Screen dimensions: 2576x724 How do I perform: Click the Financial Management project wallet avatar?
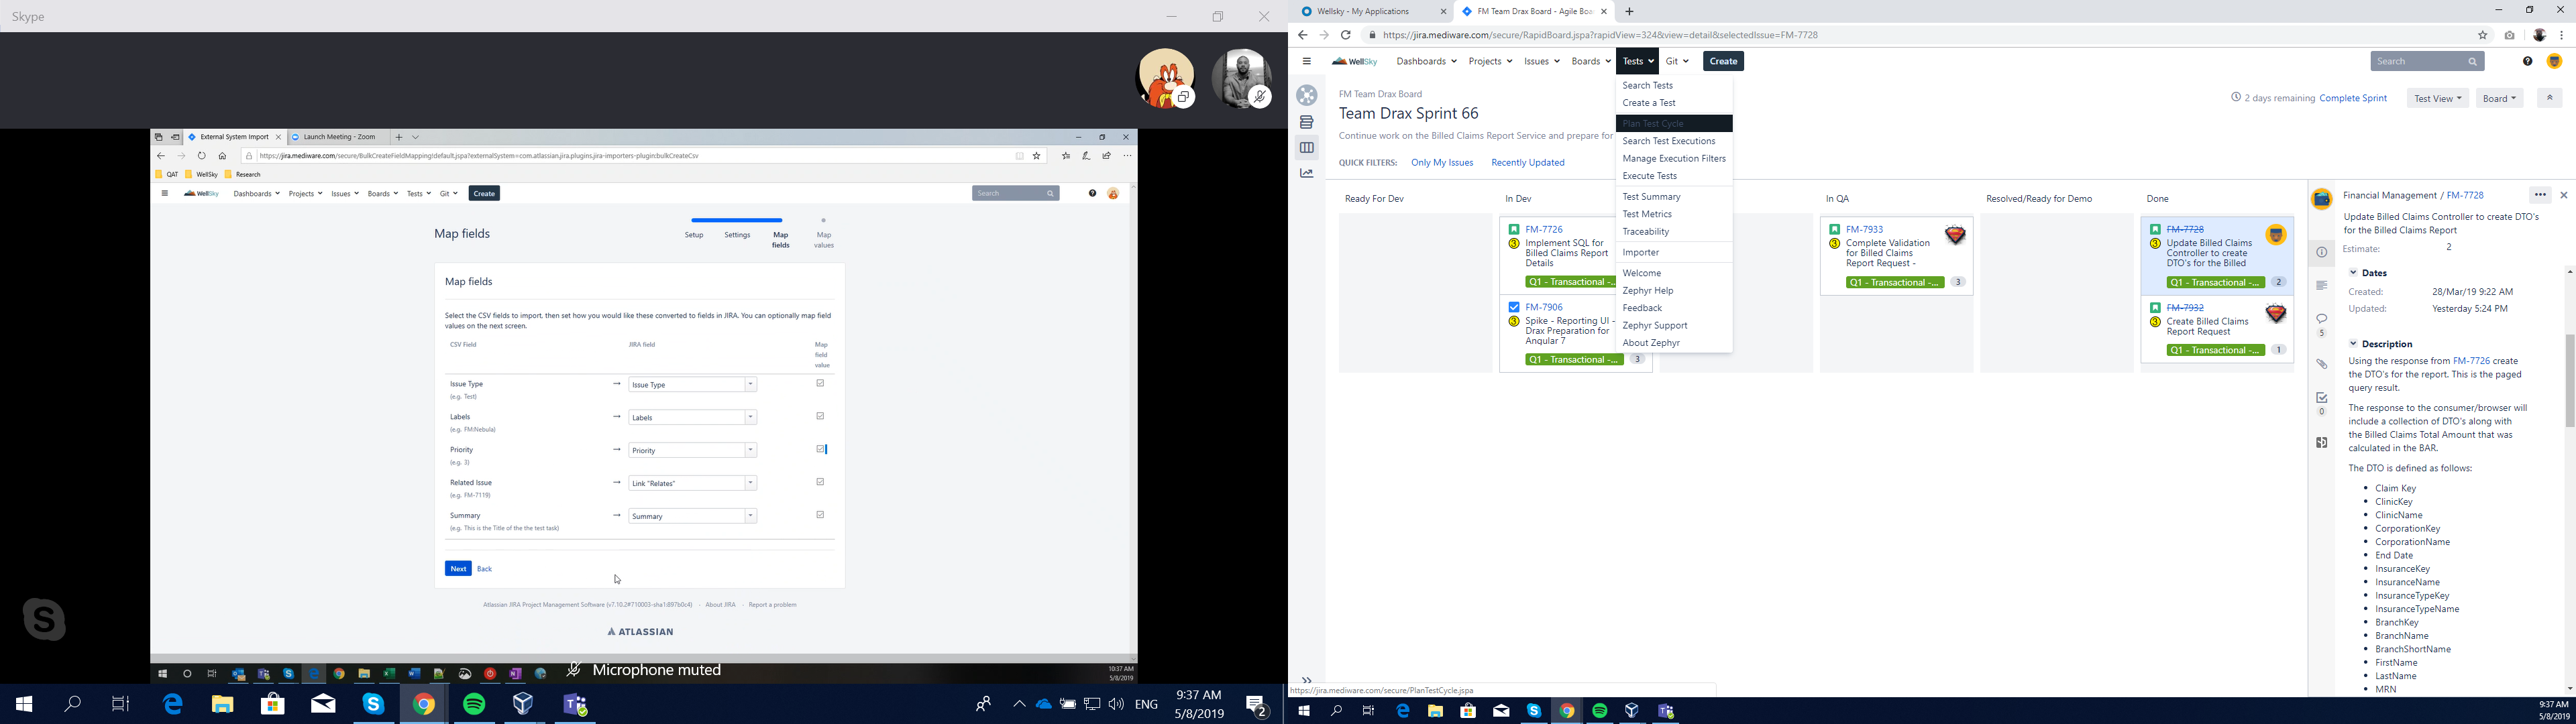[2322, 199]
